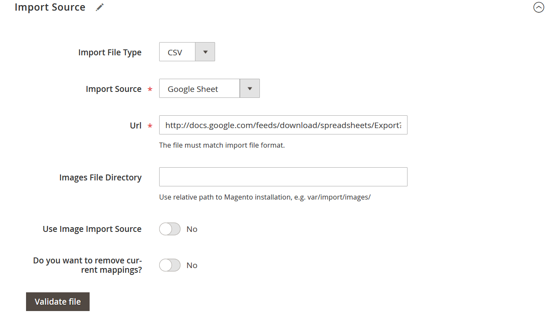Open the Import Source selector showing Google Sheet
The height and width of the screenshot is (317, 559).
tap(199, 89)
